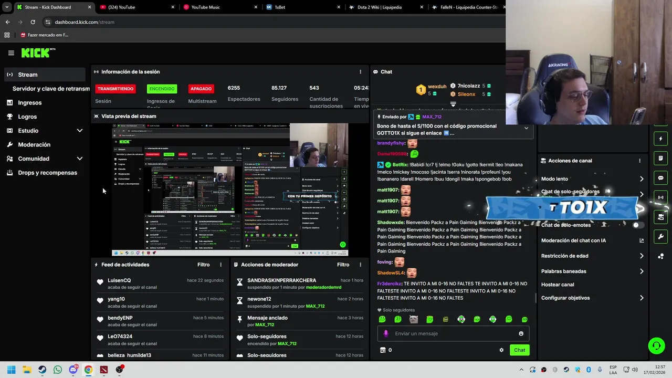Click the camera channel actions panel icon

(660, 217)
